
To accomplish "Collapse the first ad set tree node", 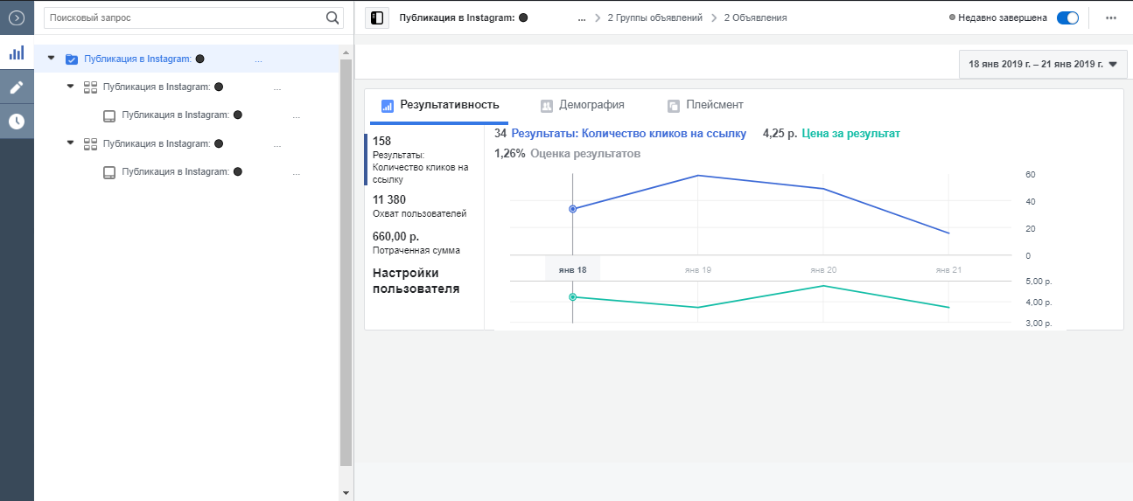I will [x=71, y=87].
